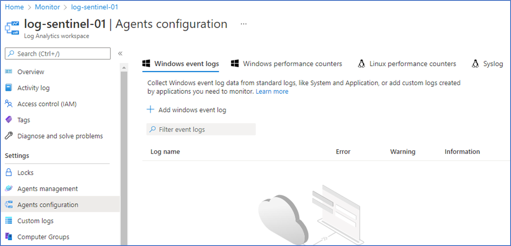Click the Home breadcrumb link
The image size is (511, 246).
point(14,7)
